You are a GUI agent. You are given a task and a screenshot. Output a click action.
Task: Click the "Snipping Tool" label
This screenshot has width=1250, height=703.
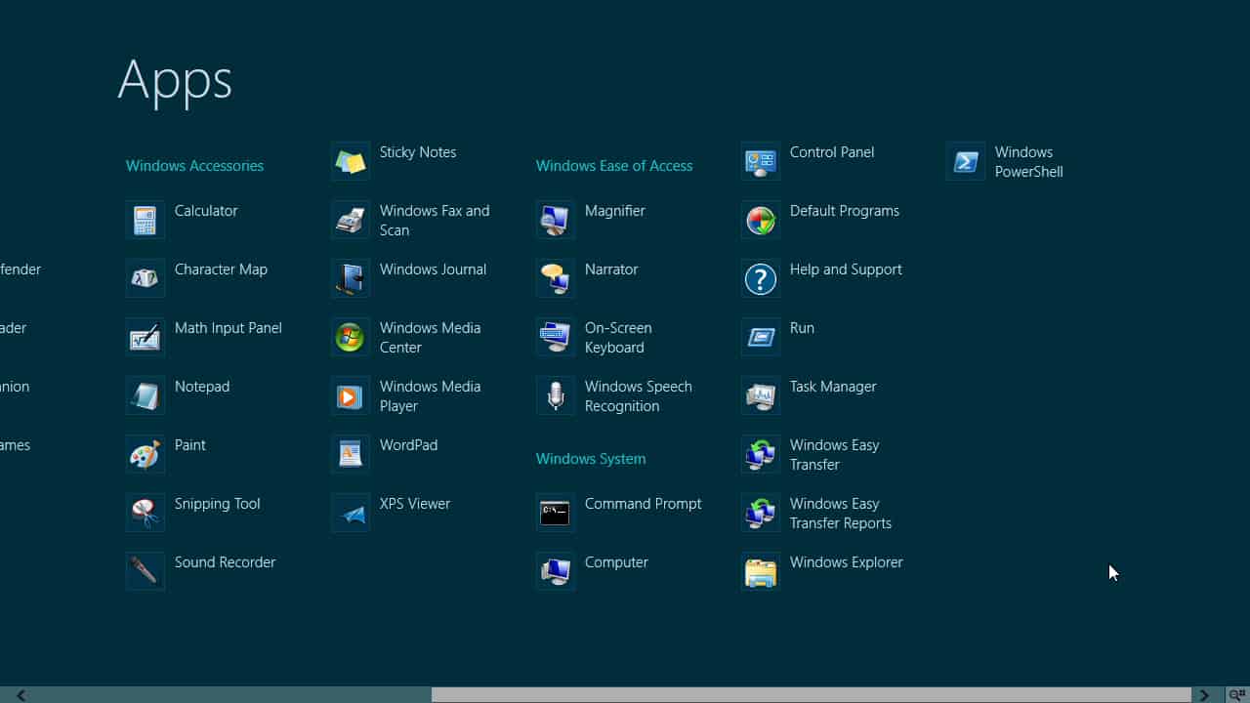[x=218, y=504]
